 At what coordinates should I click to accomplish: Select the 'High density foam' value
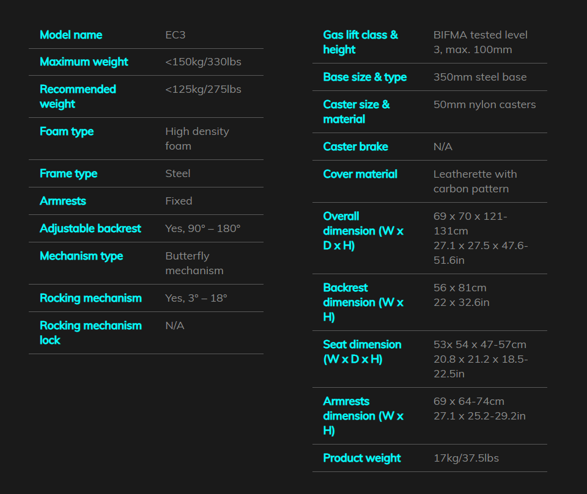pyautogui.click(x=197, y=139)
